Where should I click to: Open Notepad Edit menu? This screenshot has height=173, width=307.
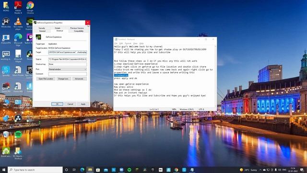click(x=121, y=43)
